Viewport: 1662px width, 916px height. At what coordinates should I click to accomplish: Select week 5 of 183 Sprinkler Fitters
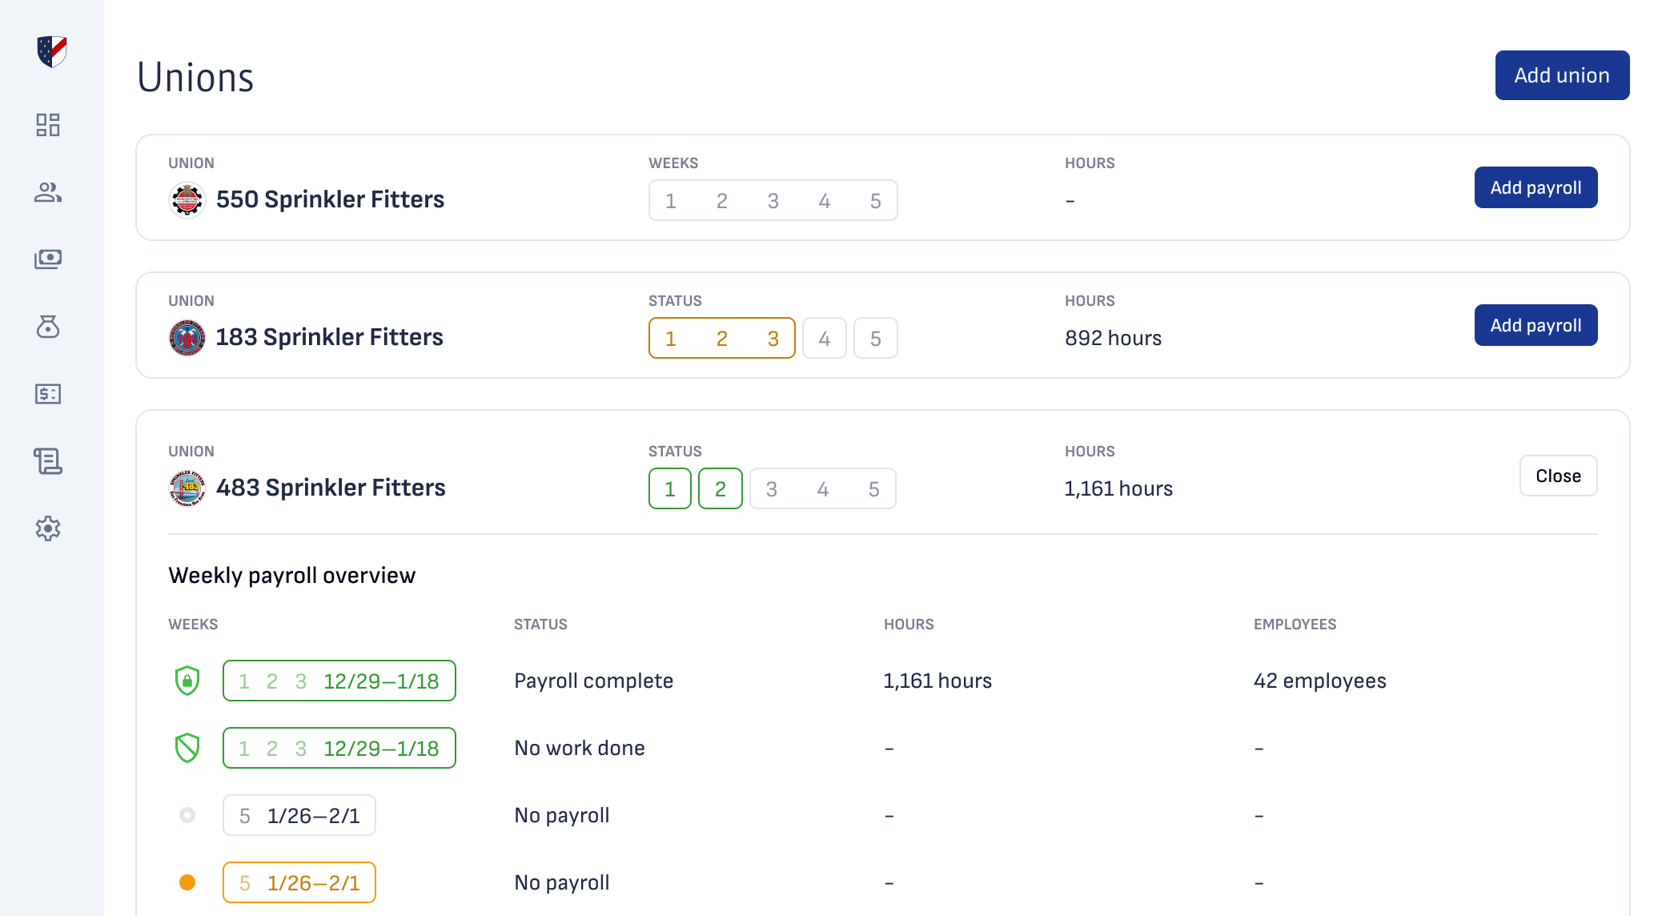pos(876,339)
